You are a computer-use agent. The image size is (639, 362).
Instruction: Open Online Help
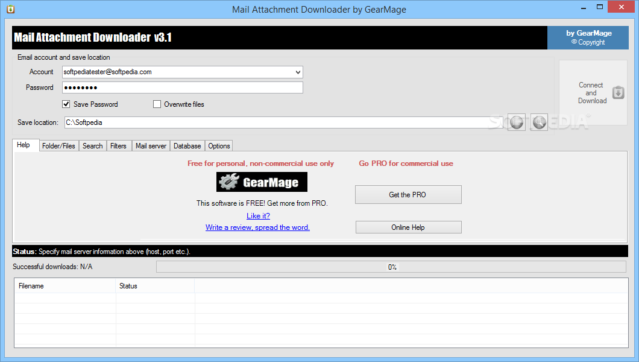[x=408, y=227]
